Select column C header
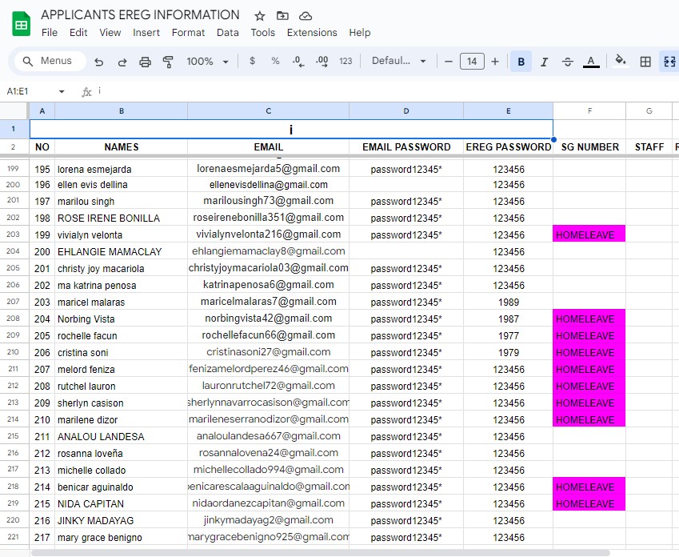 tap(269, 111)
